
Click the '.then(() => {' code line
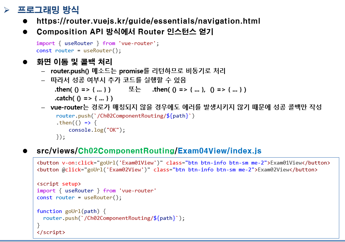tap(76, 123)
